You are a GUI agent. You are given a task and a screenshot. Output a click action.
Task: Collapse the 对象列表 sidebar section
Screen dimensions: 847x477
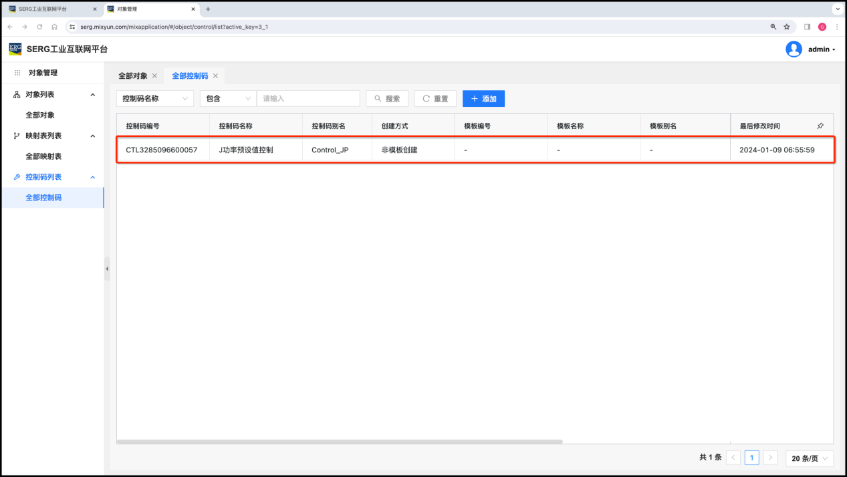(x=93, y=95)
